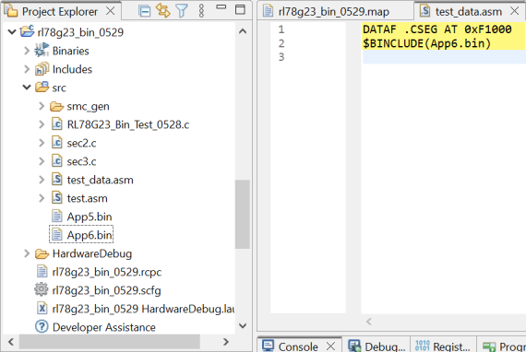Toggle Link with Editor icon

coord(163,10)
